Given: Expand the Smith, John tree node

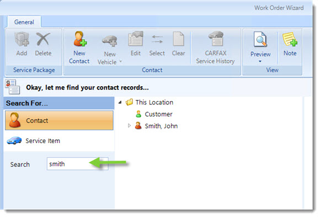Looking at the screenshot, I should point(129,126).
